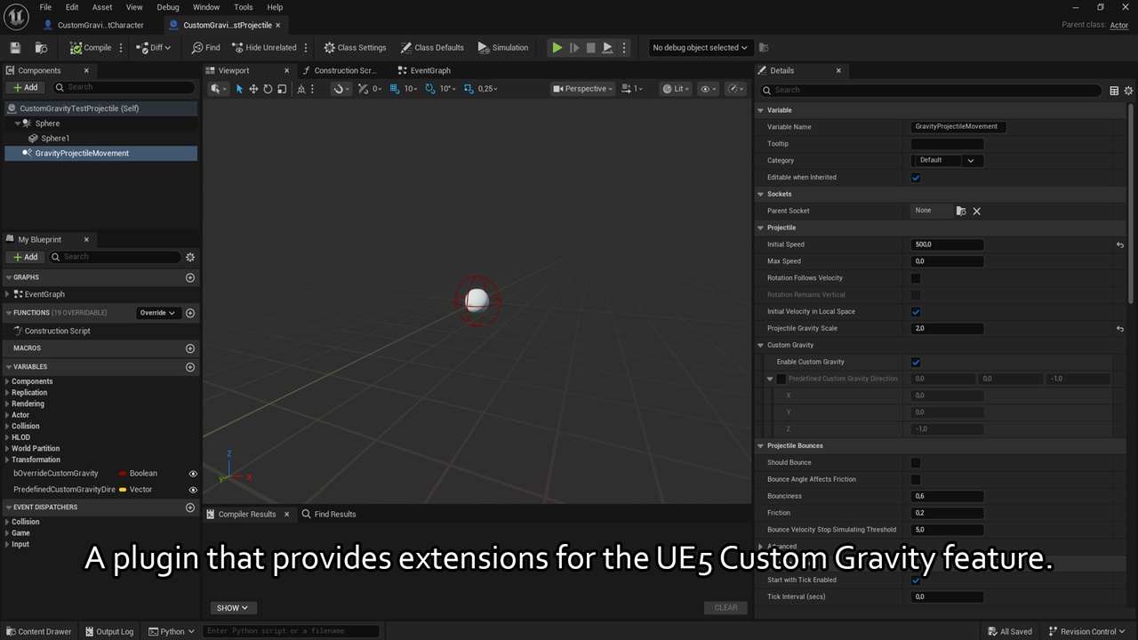
Task: Open My Blueprint settings gear
Action: pyautogui.click(x=189, y=257)
